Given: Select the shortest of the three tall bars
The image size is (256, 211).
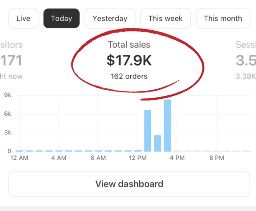Looking at the screenshot, I should click(x=157, y=143).
